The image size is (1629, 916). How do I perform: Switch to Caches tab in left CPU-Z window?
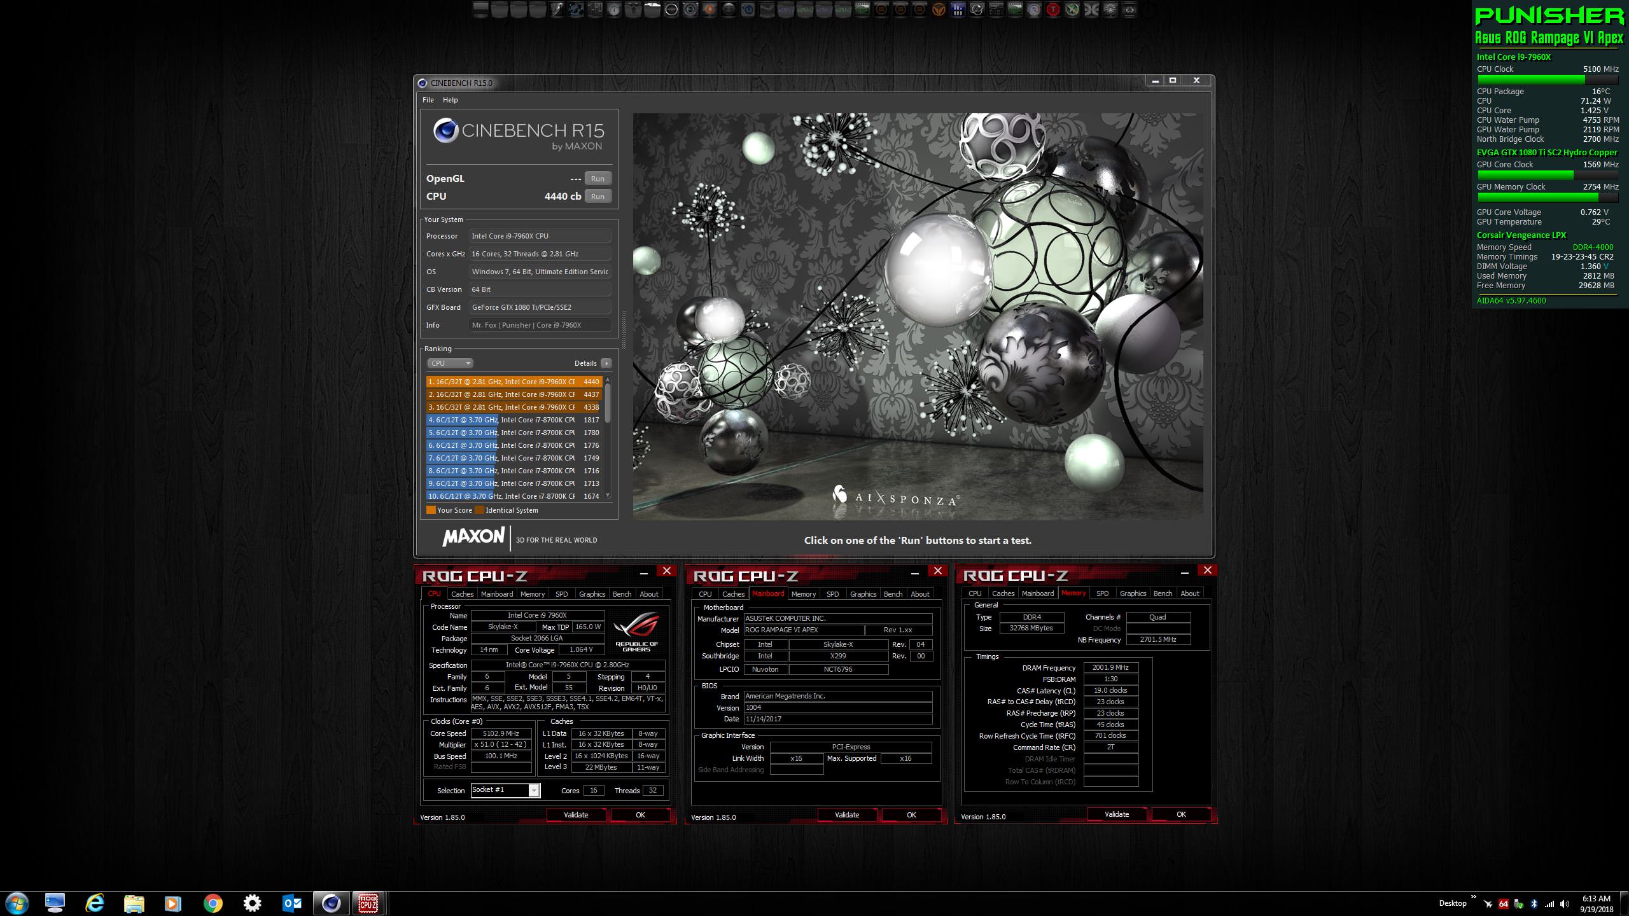[x=463, y=594]
